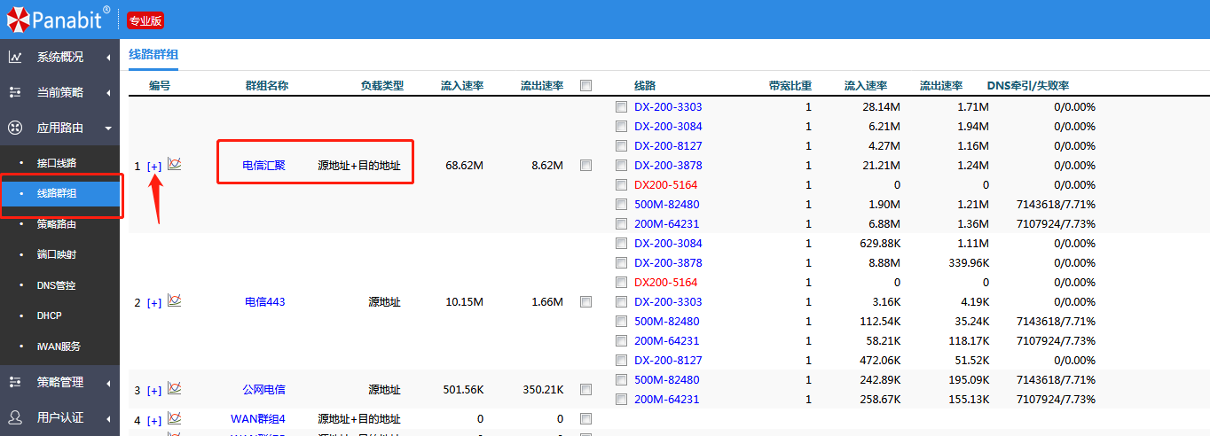The height and width of the screenshot is (436, 1210).
Task: Open traffic chart icon for 公网电信 group
Action: (x=175, y=389)
